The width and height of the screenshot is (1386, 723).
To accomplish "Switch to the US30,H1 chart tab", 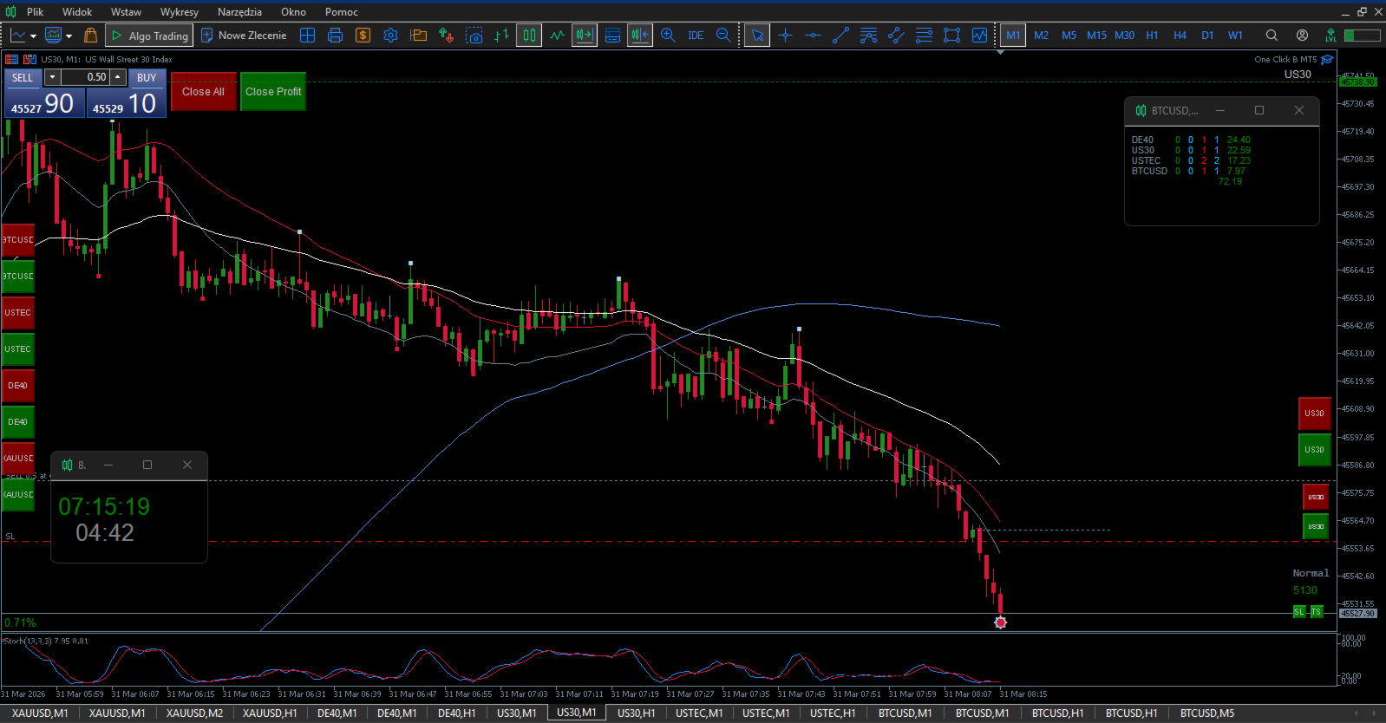I will 636,713.
